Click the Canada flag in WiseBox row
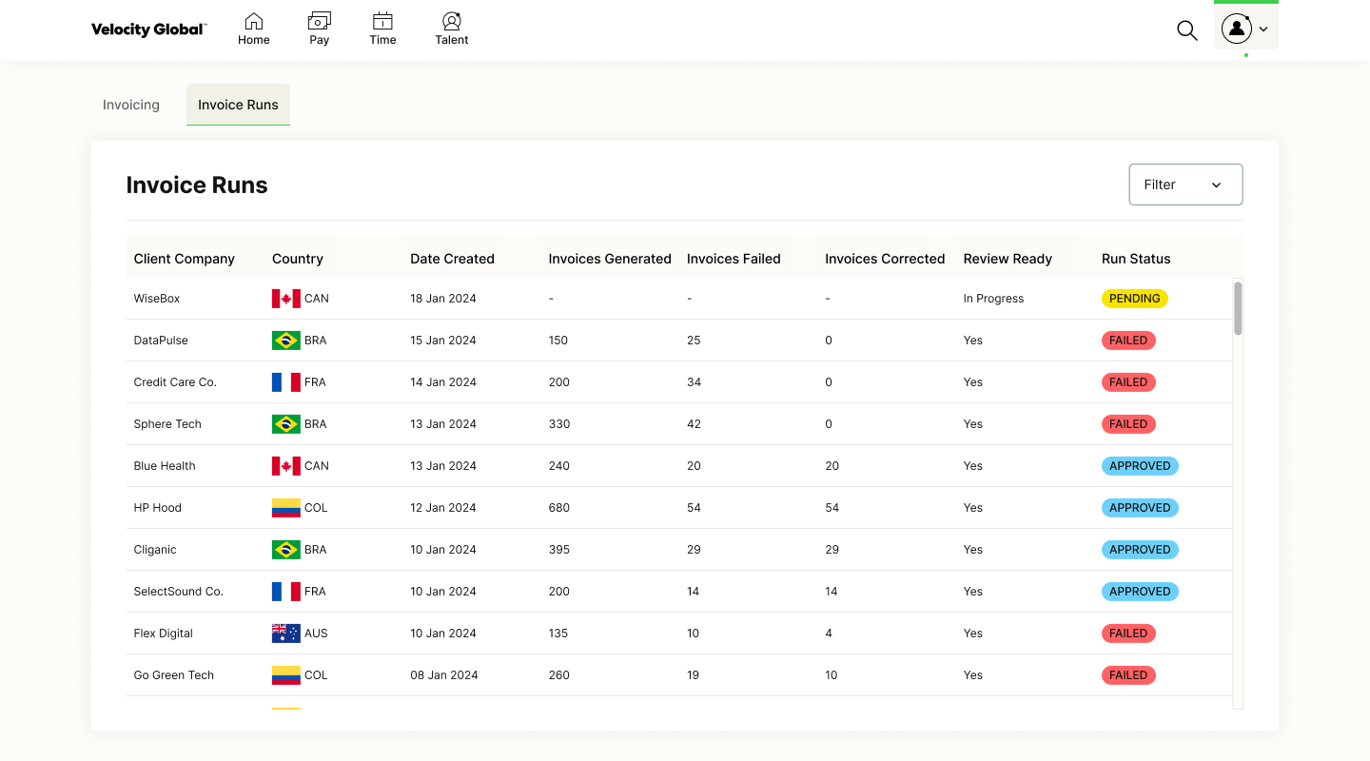This screenshot has width=1370, height=761. [286, 299]
